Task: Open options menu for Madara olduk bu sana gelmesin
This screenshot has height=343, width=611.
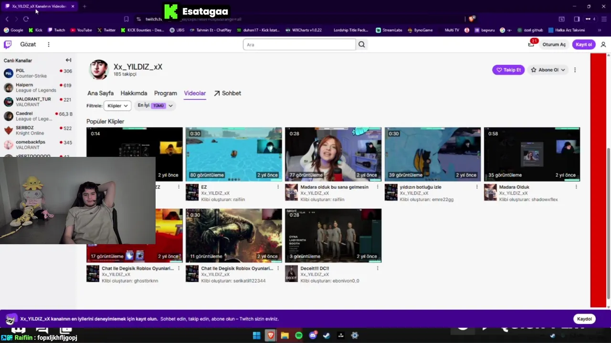Action: (378, 187)
